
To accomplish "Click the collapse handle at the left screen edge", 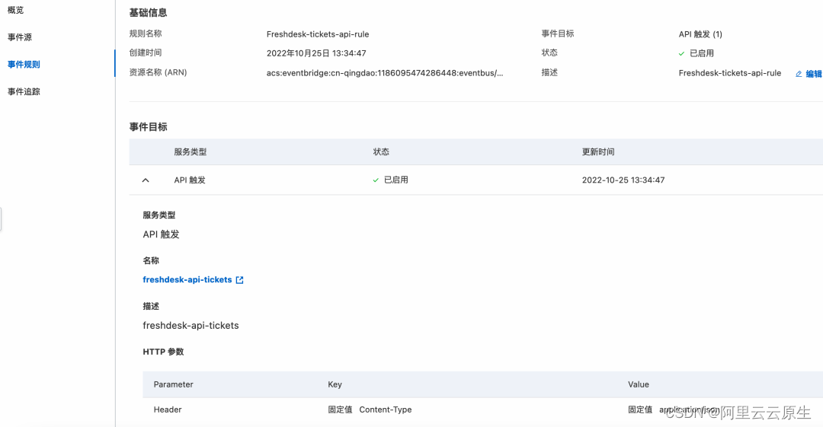I will pyautogui.click(x=1, y=219).
